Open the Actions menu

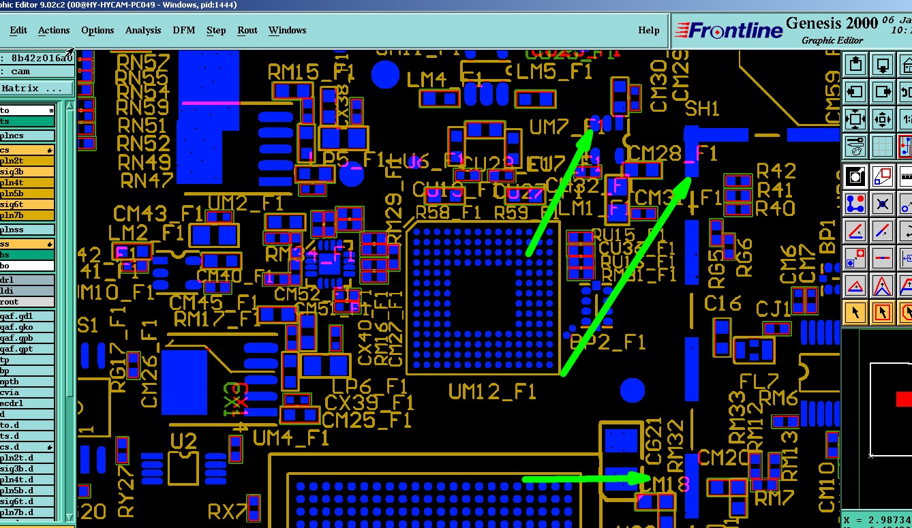[54, 30]
